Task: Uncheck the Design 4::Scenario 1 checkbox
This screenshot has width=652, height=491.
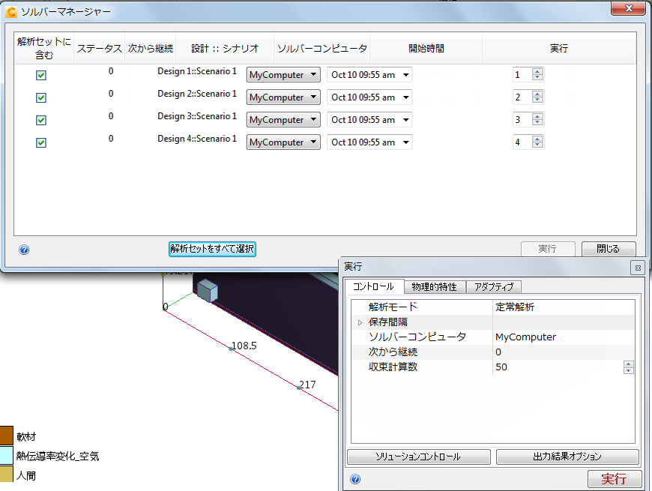Action: tap(41, 142)
